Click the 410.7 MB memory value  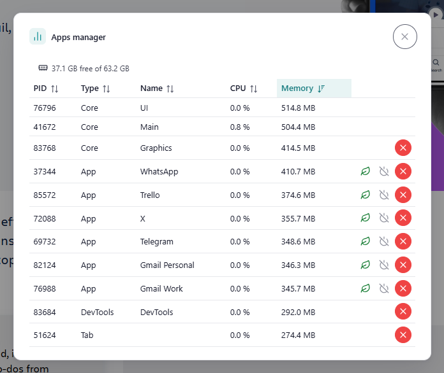[298, 171]
